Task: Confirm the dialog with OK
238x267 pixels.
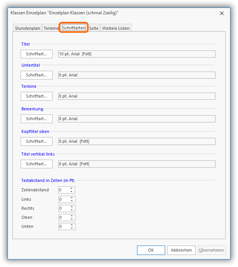Action: pos(151,250)
